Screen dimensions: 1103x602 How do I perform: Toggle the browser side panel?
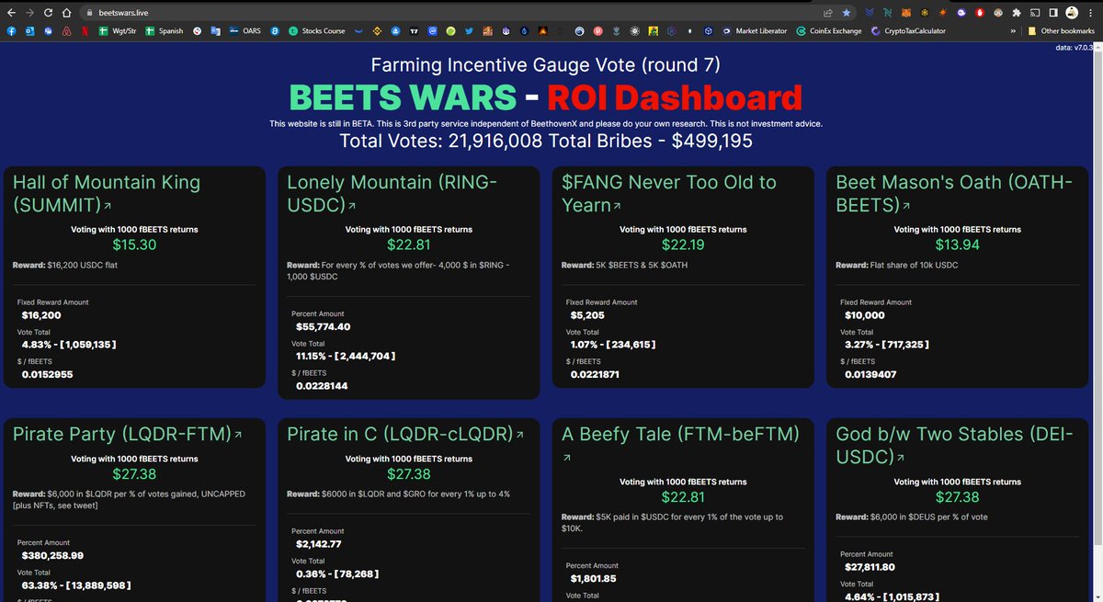(1053, 13)
